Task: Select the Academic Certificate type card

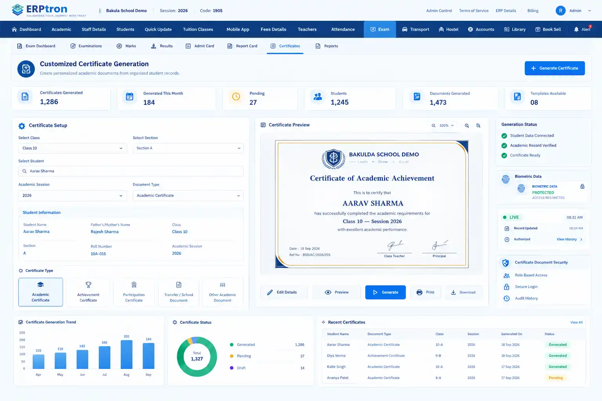Action: (41, 292)
